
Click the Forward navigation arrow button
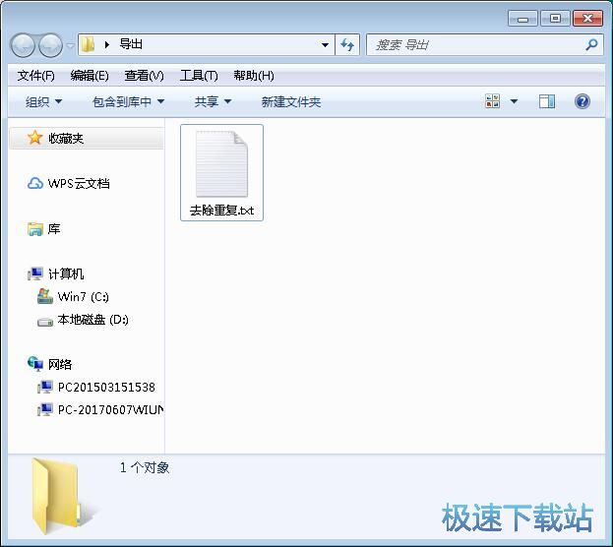click(51, 45)
